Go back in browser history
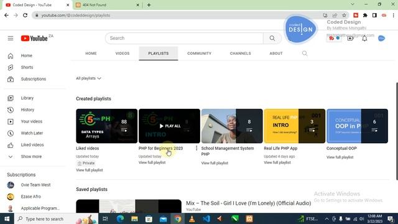 click(x=6, y=15)
